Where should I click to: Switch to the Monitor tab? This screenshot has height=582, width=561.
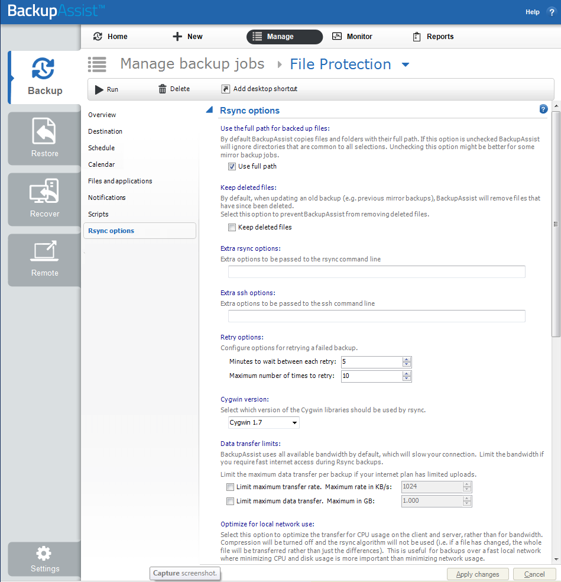click(x=352, y=37)
